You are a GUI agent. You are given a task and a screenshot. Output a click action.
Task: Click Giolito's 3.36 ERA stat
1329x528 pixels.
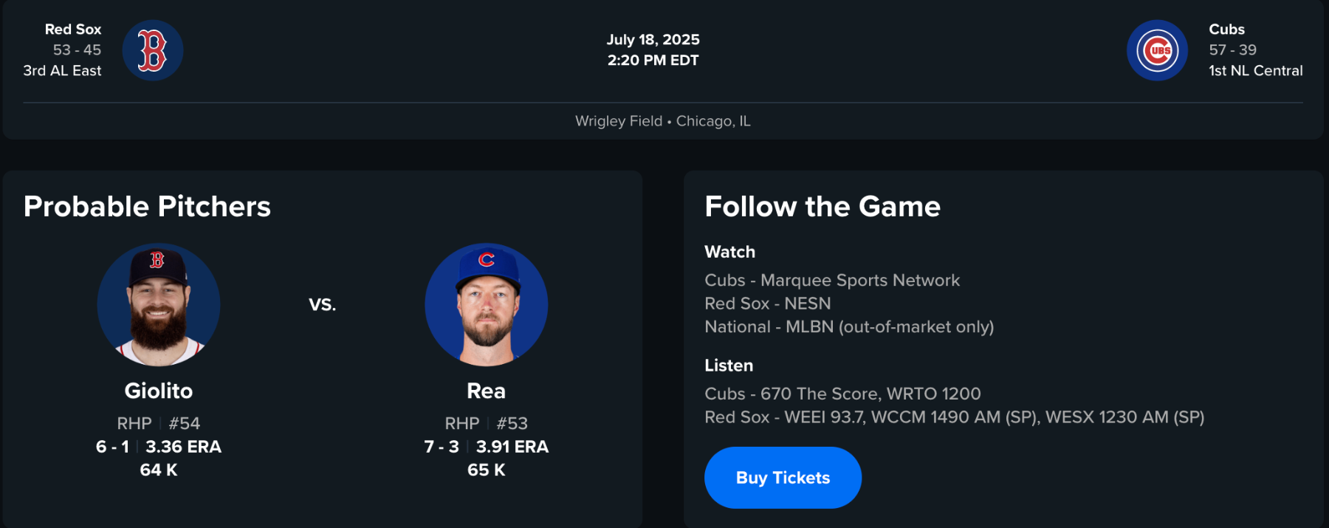tap(183, 447)
